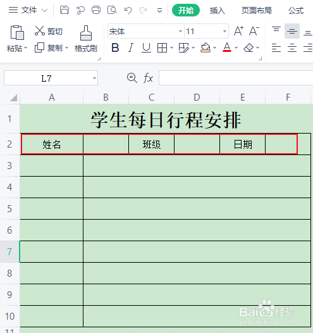Image resolution: width=313 pixels, height=333 pixels.
Task: Toggle underline formatting
Action: tap(146, 47)
